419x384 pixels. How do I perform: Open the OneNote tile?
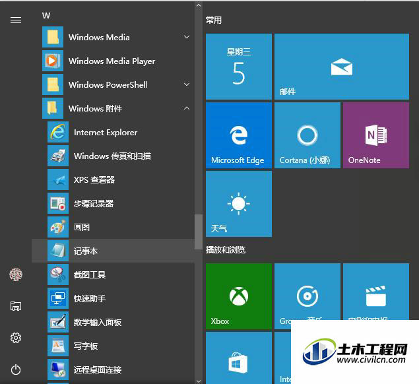point(376,135)
